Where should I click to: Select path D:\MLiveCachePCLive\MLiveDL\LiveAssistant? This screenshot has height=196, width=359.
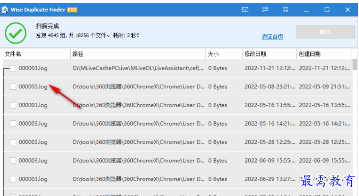coord(138,68)
